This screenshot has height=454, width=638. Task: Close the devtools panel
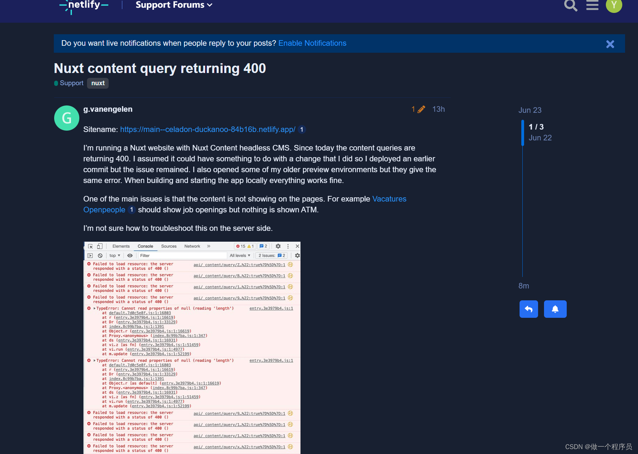click(x=297, y=246)
